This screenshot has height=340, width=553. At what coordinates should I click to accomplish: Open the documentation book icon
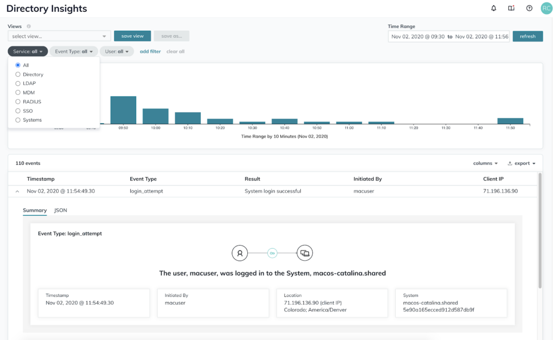[511, 8]
